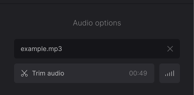Click the scissors icon beside Trim audio

tap(24, 73)
